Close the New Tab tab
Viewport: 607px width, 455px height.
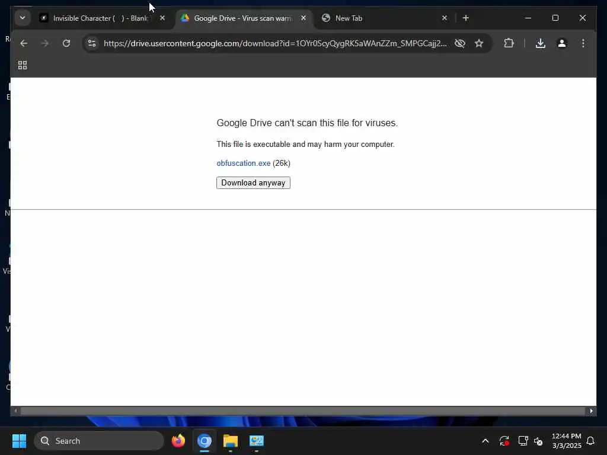tap(445, 18)
